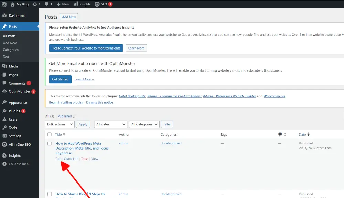Open the Hotel Booking Lite plugin link
The width and height of the screenshot is (344, 198).
click(x=132, y=96)
